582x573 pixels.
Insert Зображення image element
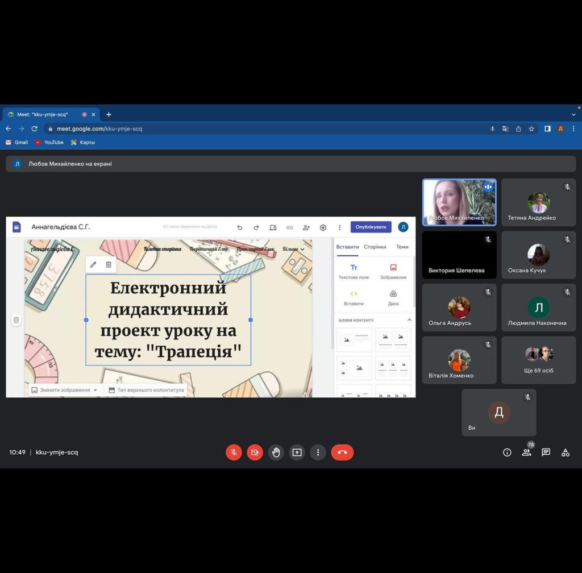tap(393, 272)
